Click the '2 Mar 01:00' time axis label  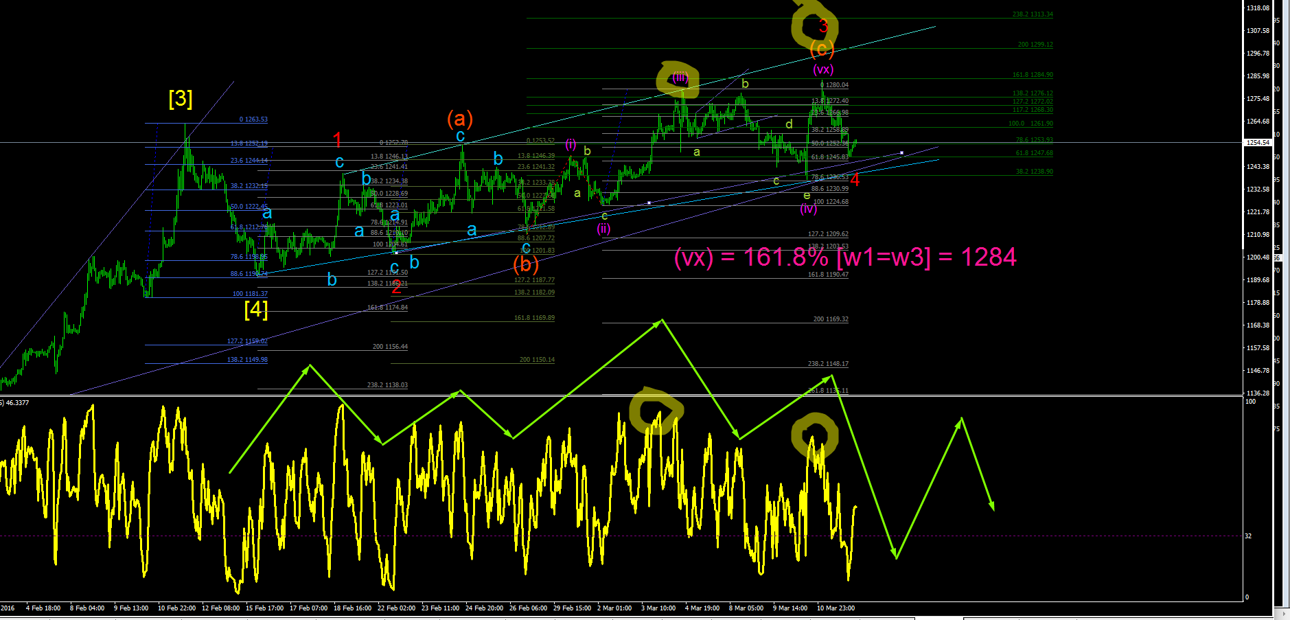614,608
